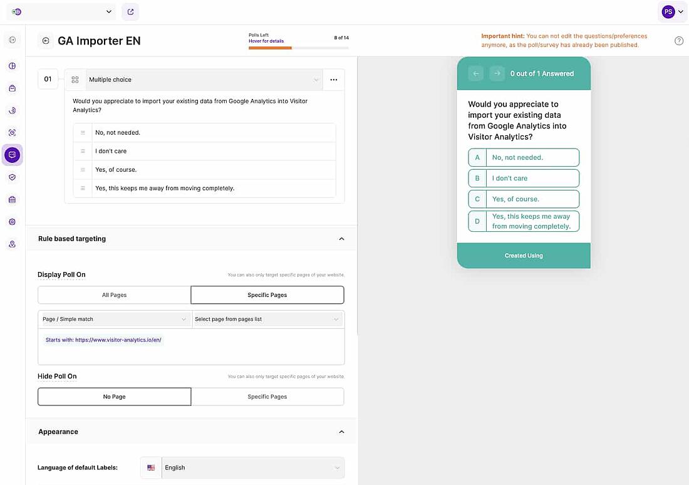Select No Page under Hide Poll On
689x485 pixels.
pos(114,397)
